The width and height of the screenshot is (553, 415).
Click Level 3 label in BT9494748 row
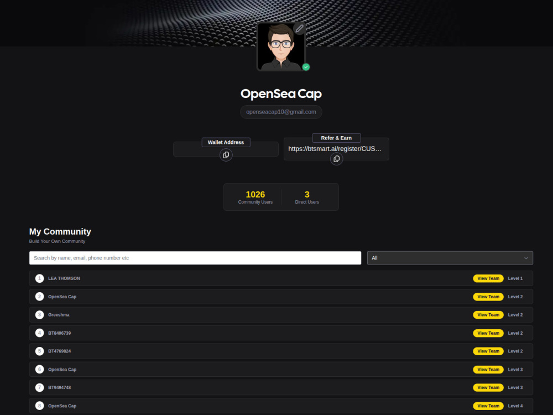coord(515,387)
